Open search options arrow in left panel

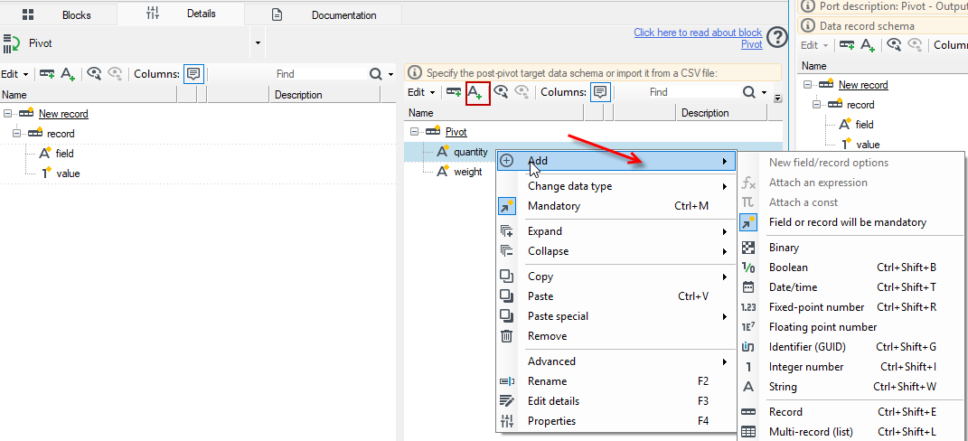390,75
